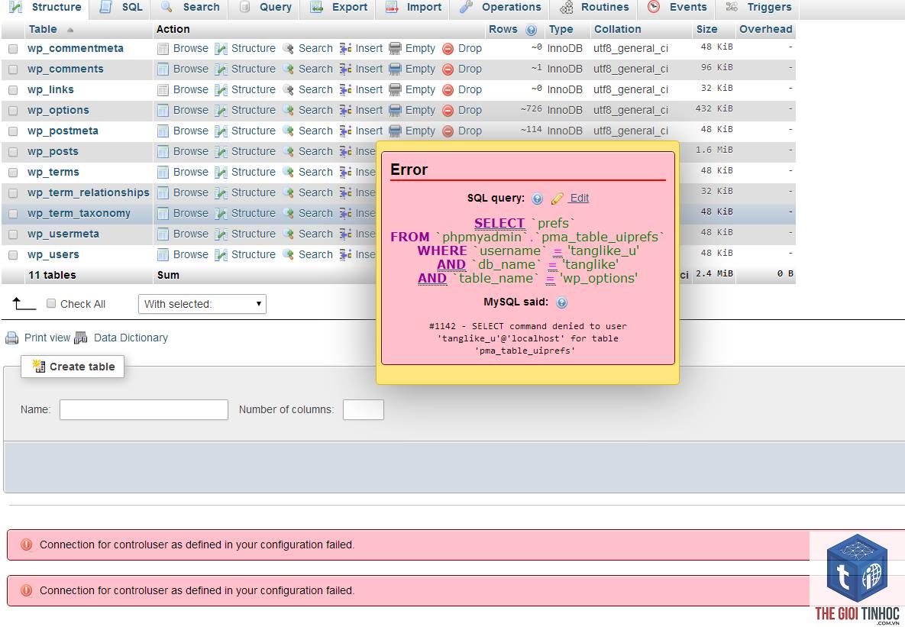Tick the wp_comments checkbox
Viewport: 905px width, 627px height.
tap(13, 69)
